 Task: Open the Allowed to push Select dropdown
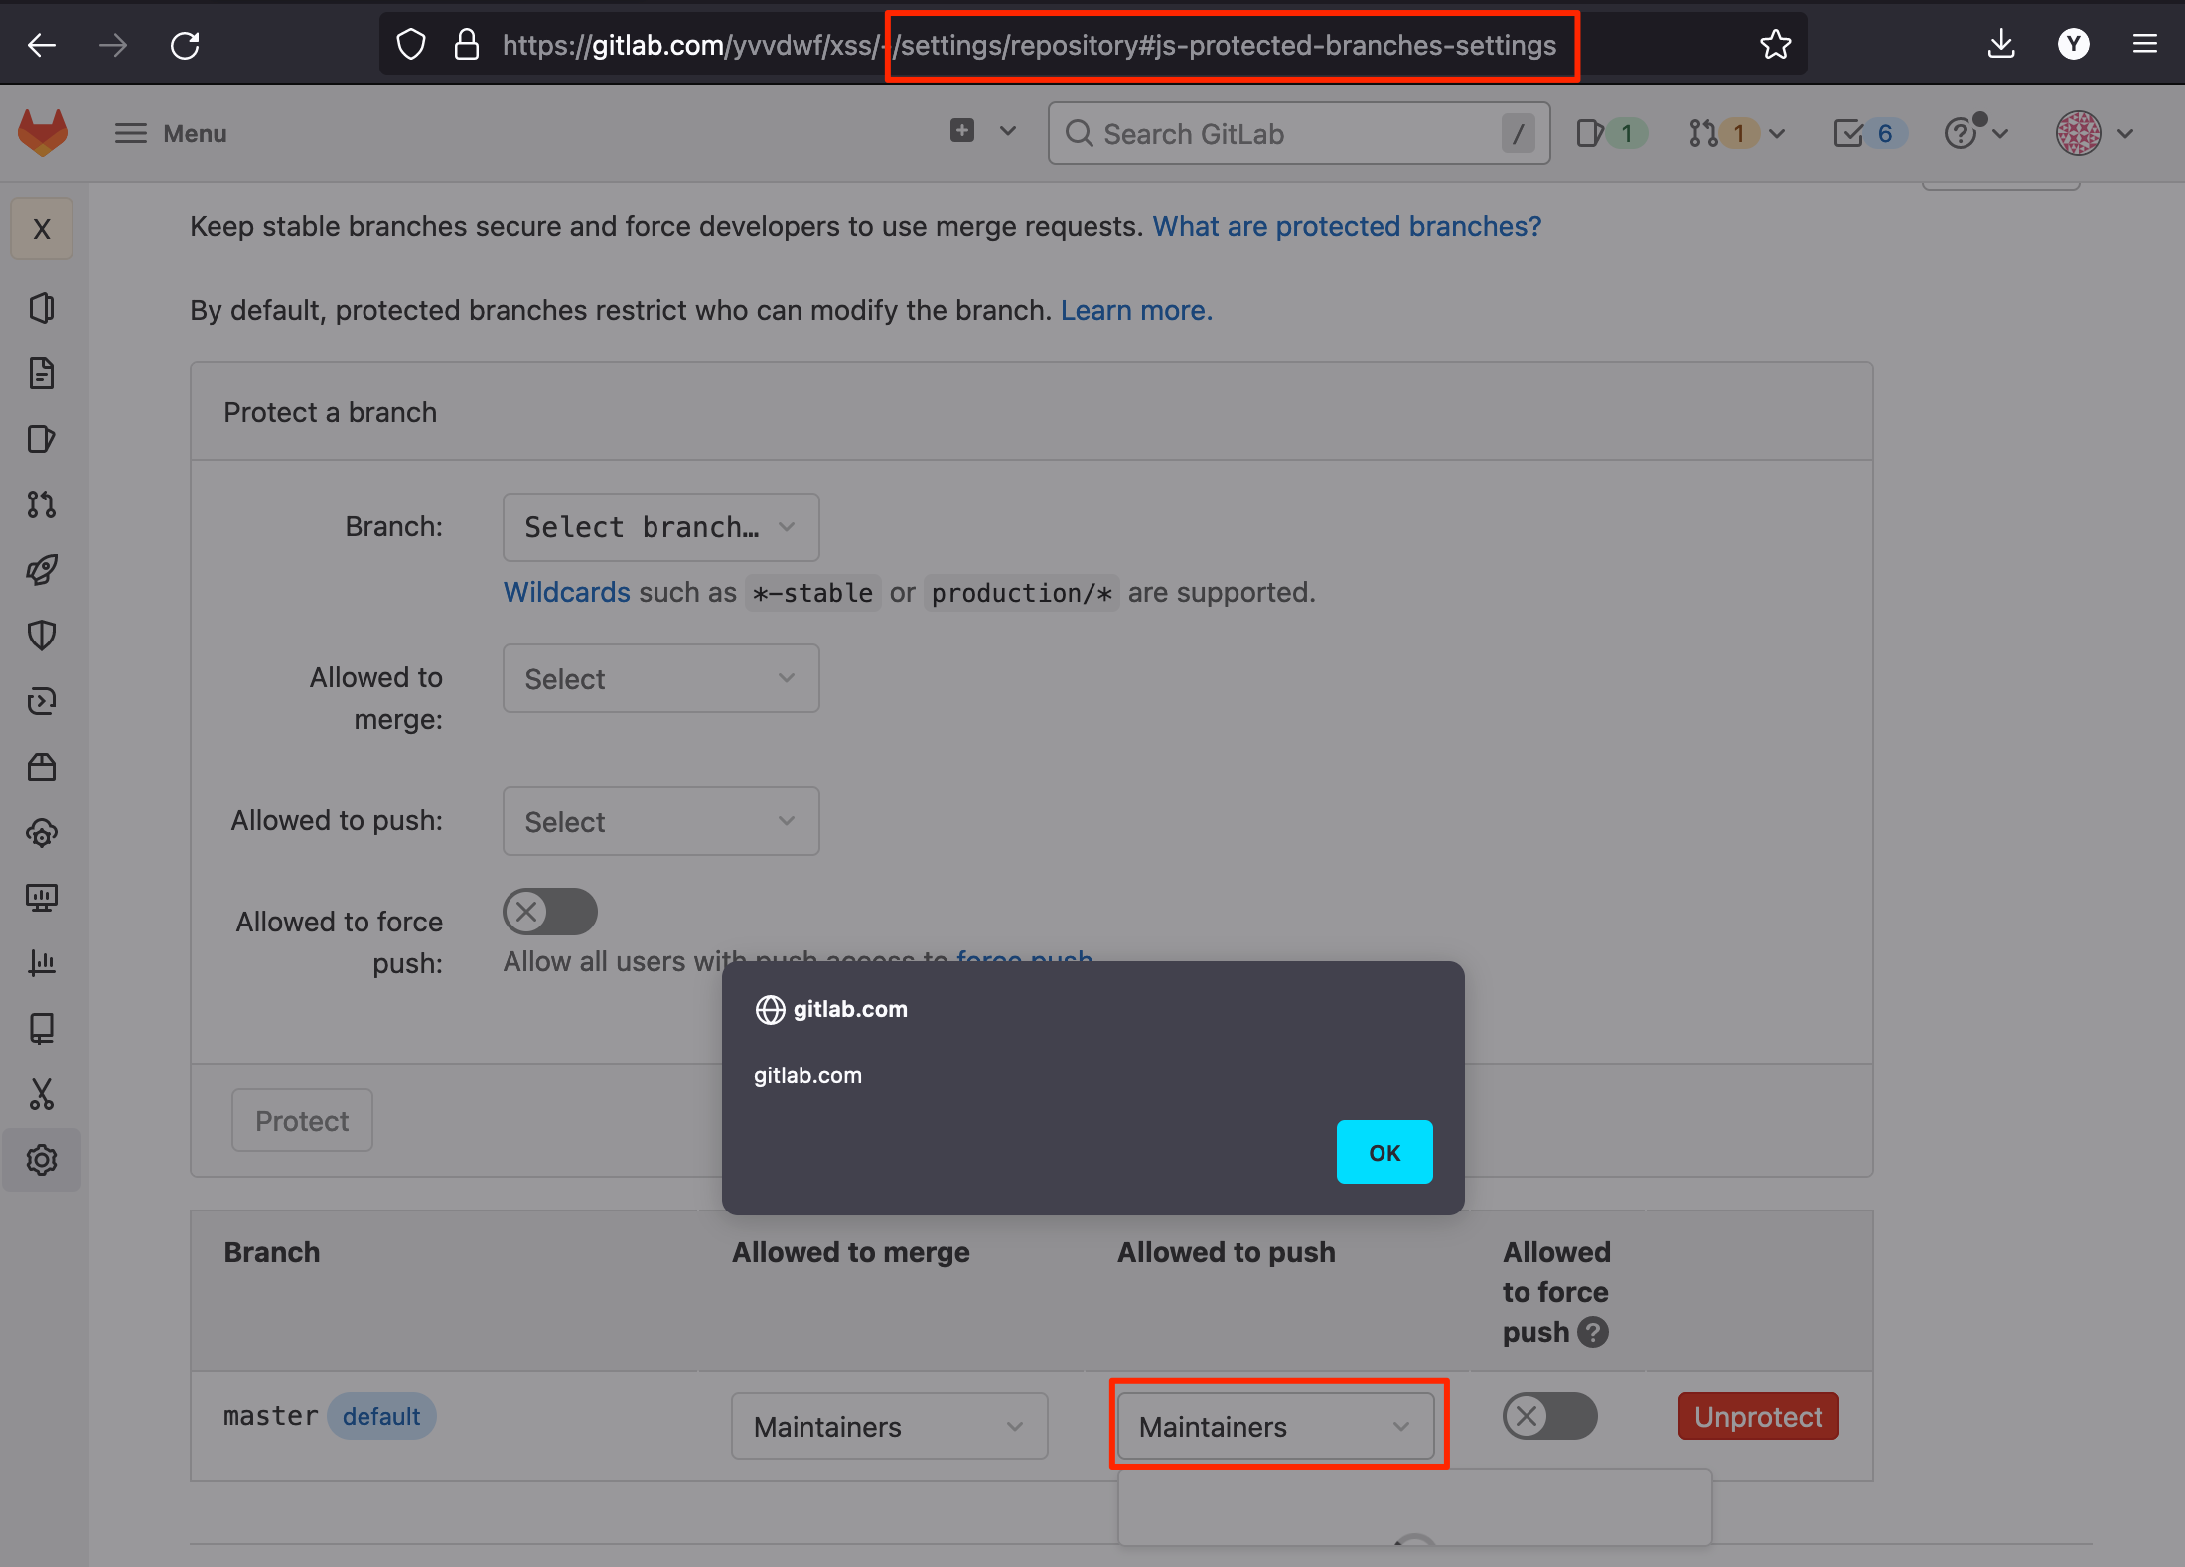point(660,822)
